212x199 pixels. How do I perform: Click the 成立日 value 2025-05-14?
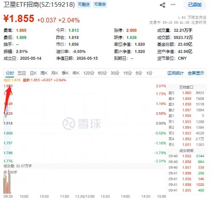point(30,58)
